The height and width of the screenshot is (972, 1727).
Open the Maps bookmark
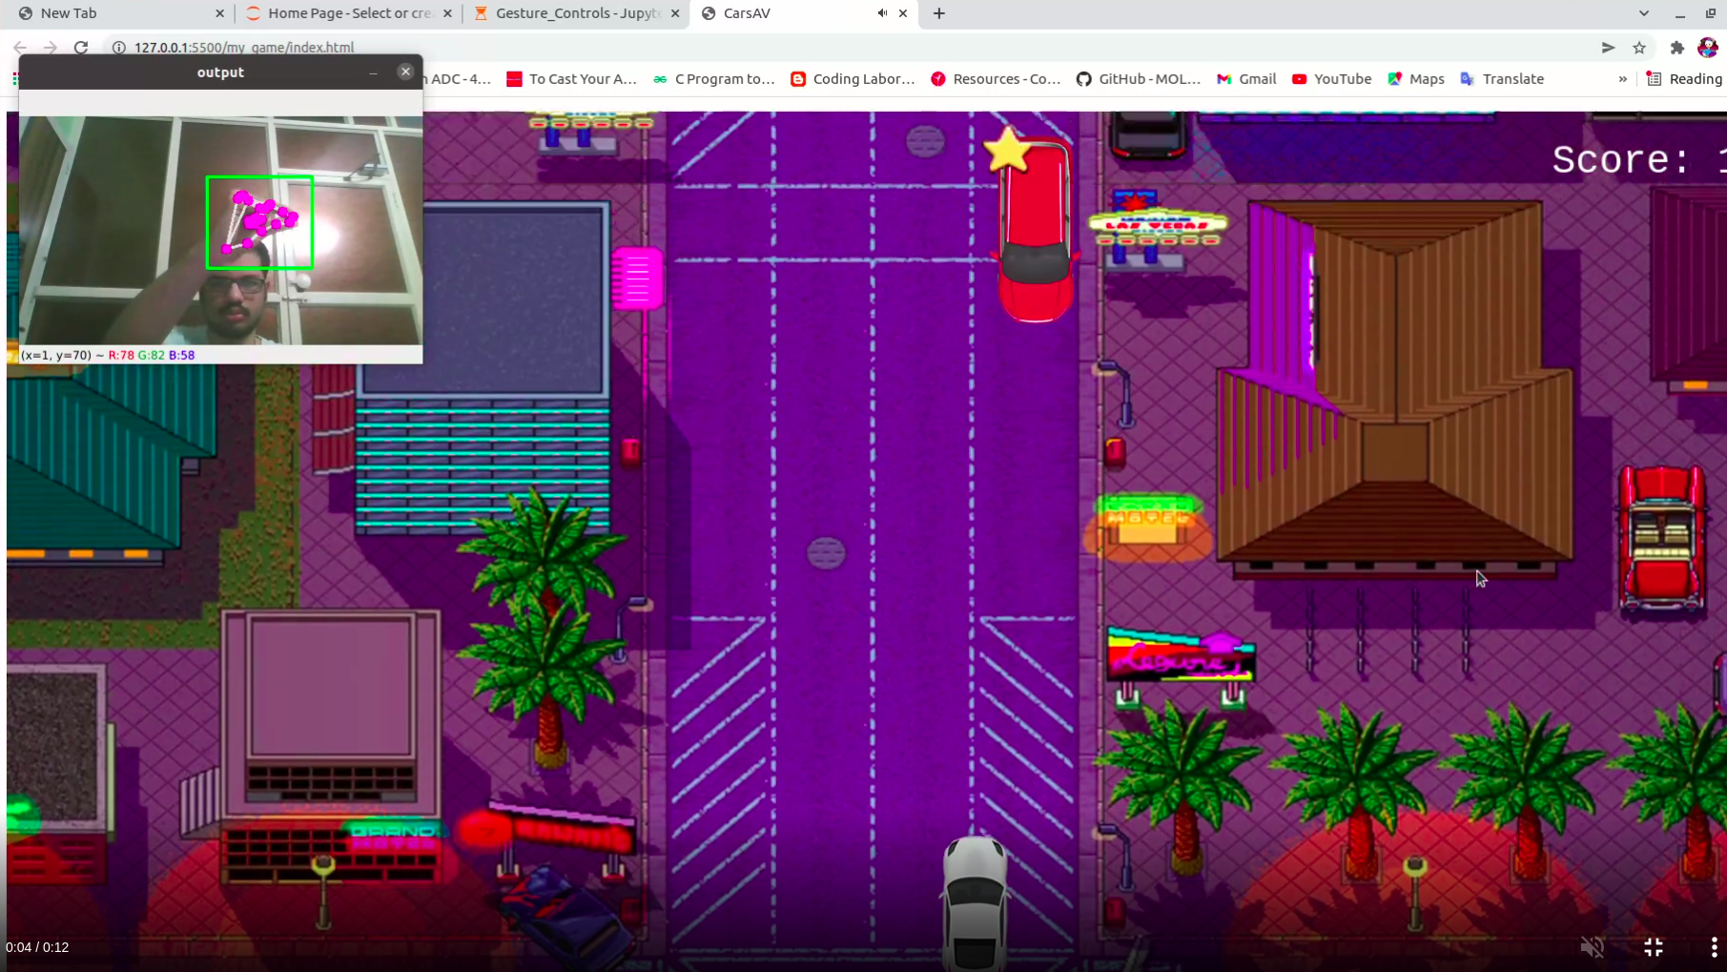click(x=1416, y=79)
